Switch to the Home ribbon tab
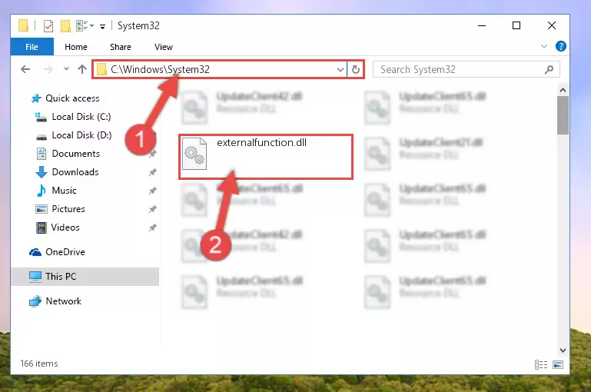 (76, 47)
